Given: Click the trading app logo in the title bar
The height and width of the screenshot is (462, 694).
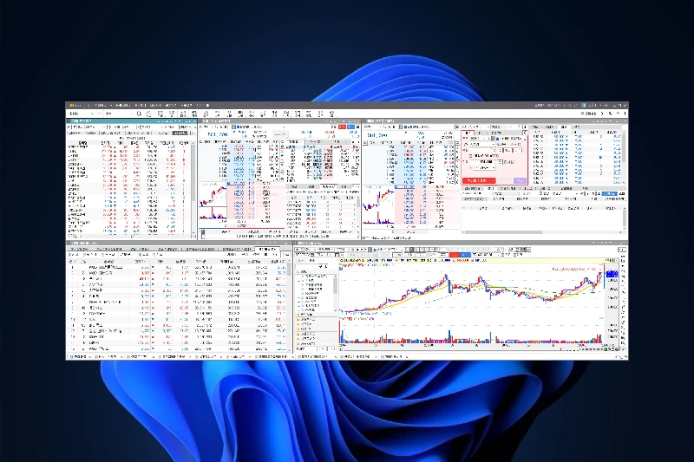Looking at the screenshot, I should tap(73, 105).
